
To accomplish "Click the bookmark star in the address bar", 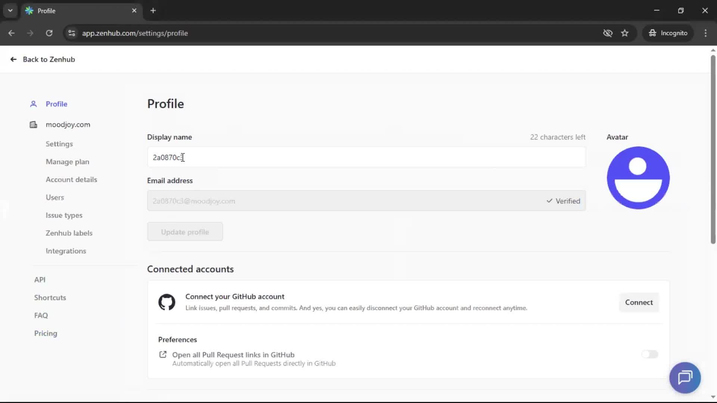I will [x=625, y=33].
